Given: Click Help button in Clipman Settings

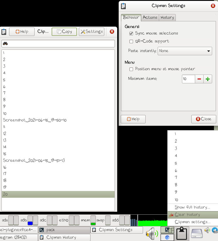Looking at the screenshot, I should (x=133, y=119).
